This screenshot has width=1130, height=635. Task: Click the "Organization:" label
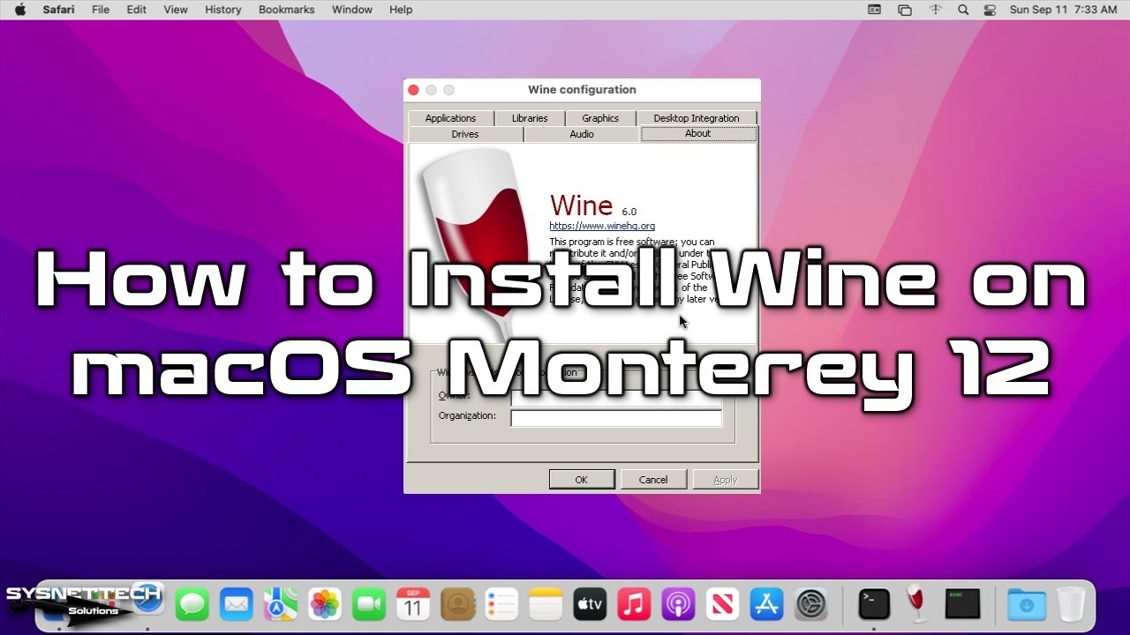[x=467, y=415]
